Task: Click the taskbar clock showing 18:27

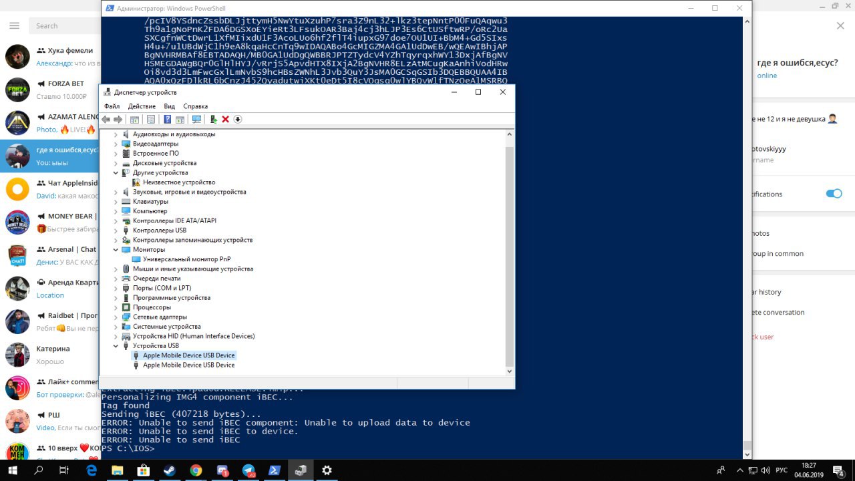Action: click(809, 470)
